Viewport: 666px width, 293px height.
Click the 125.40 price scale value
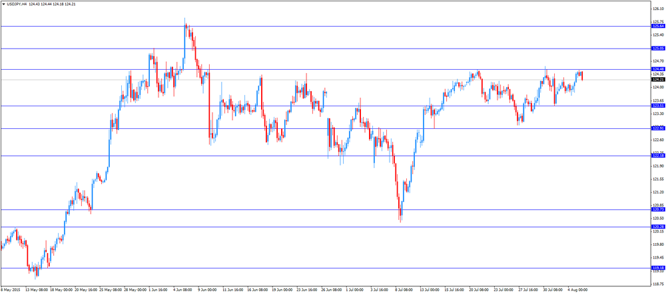click(x=659, y=35)
